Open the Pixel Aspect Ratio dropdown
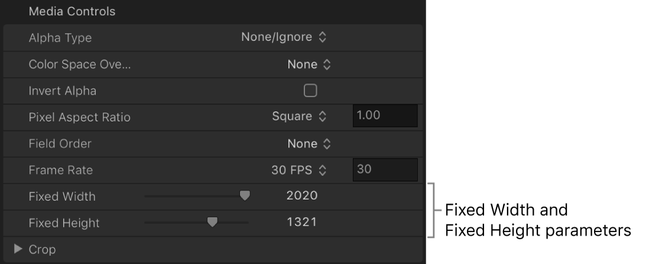Image resolution: width=646 pixels, height=264 pixels. pyautogui.click(x=298, y=116)
